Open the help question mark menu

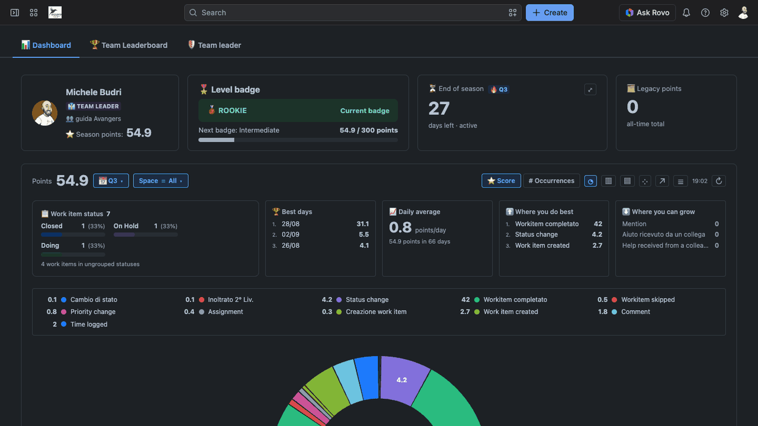705,12
